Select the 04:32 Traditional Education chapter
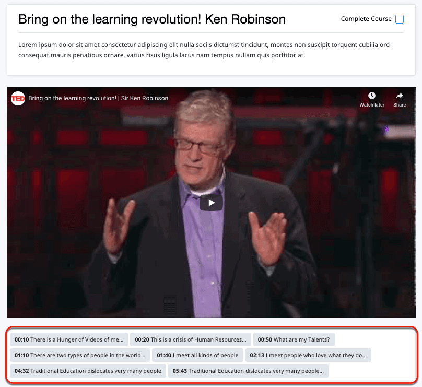Image resolution: width=422 pixels, height=387 pixels. click(88, 371)
